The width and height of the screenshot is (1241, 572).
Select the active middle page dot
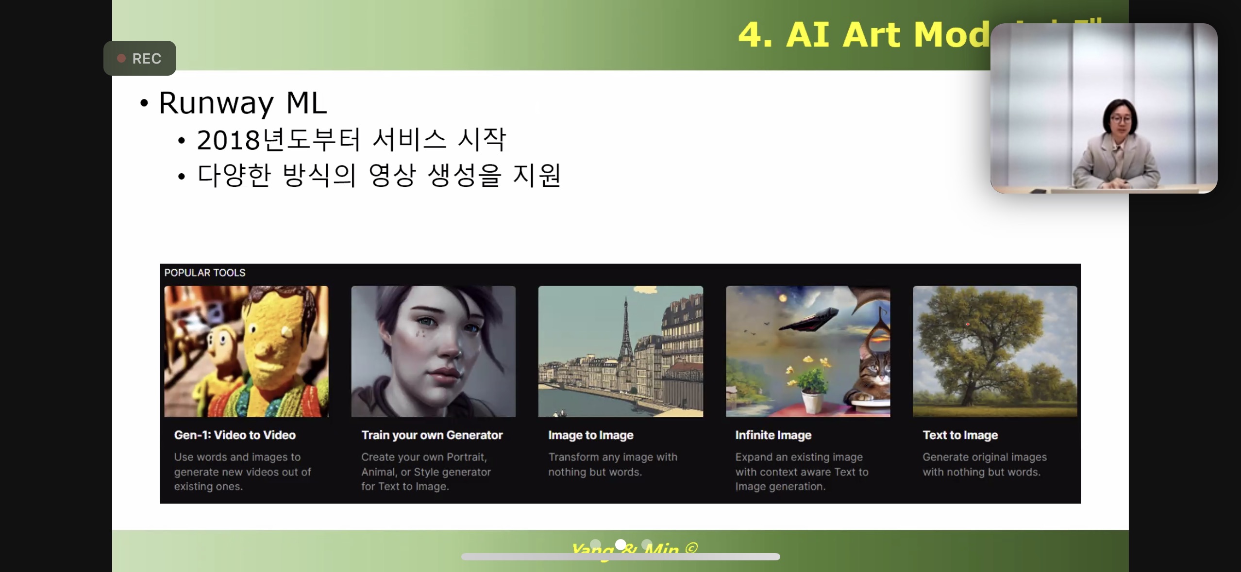point(620,544)
